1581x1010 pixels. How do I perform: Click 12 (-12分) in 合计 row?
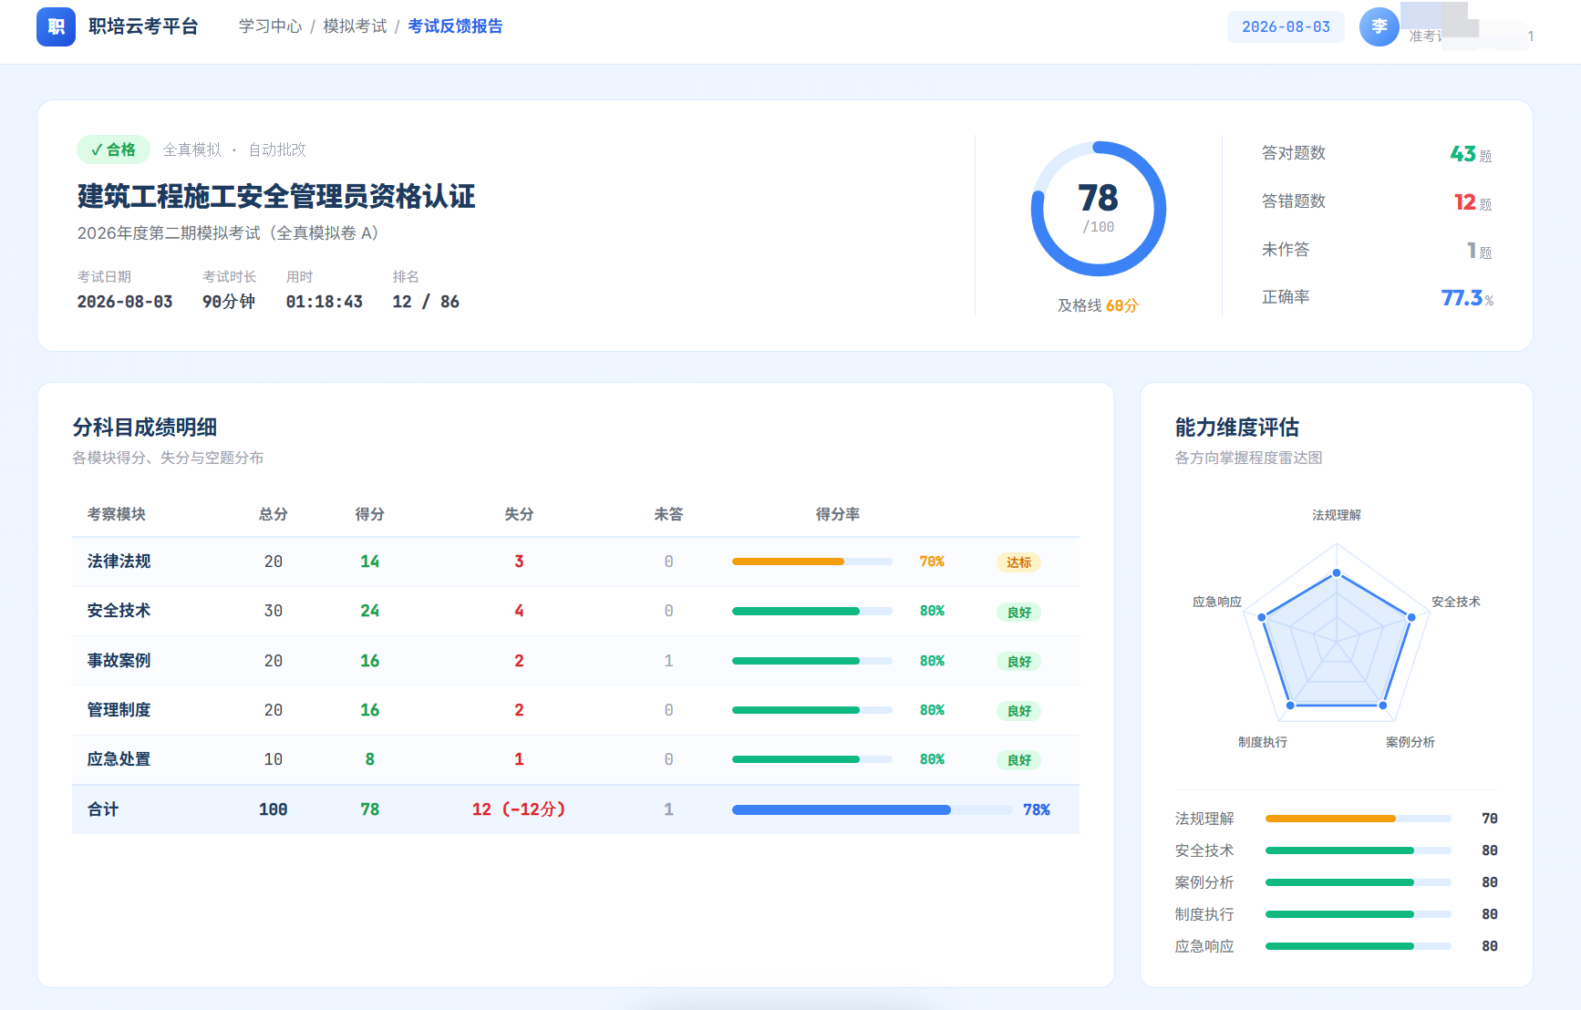click(x=519, y=809)
